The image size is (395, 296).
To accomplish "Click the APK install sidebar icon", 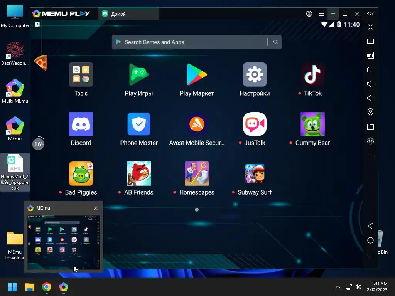I will 370,55.
